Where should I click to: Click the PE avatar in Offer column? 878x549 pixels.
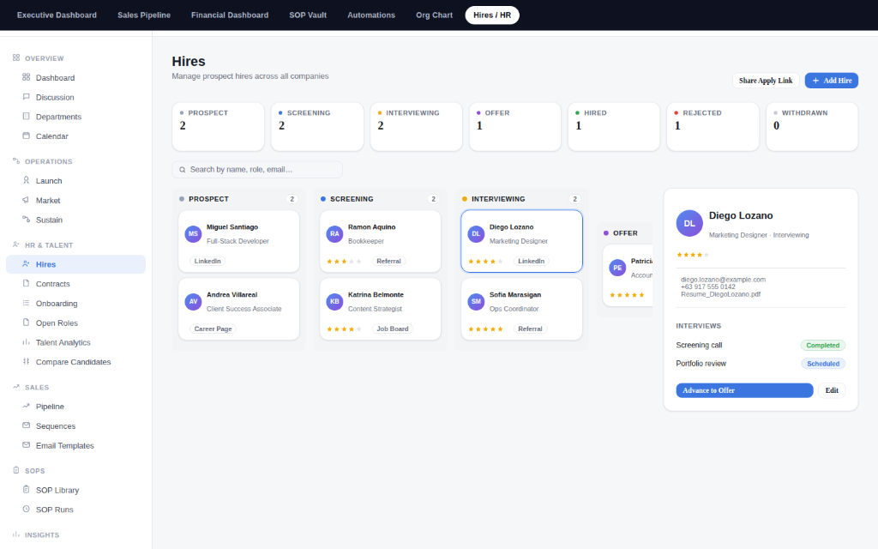617,268
